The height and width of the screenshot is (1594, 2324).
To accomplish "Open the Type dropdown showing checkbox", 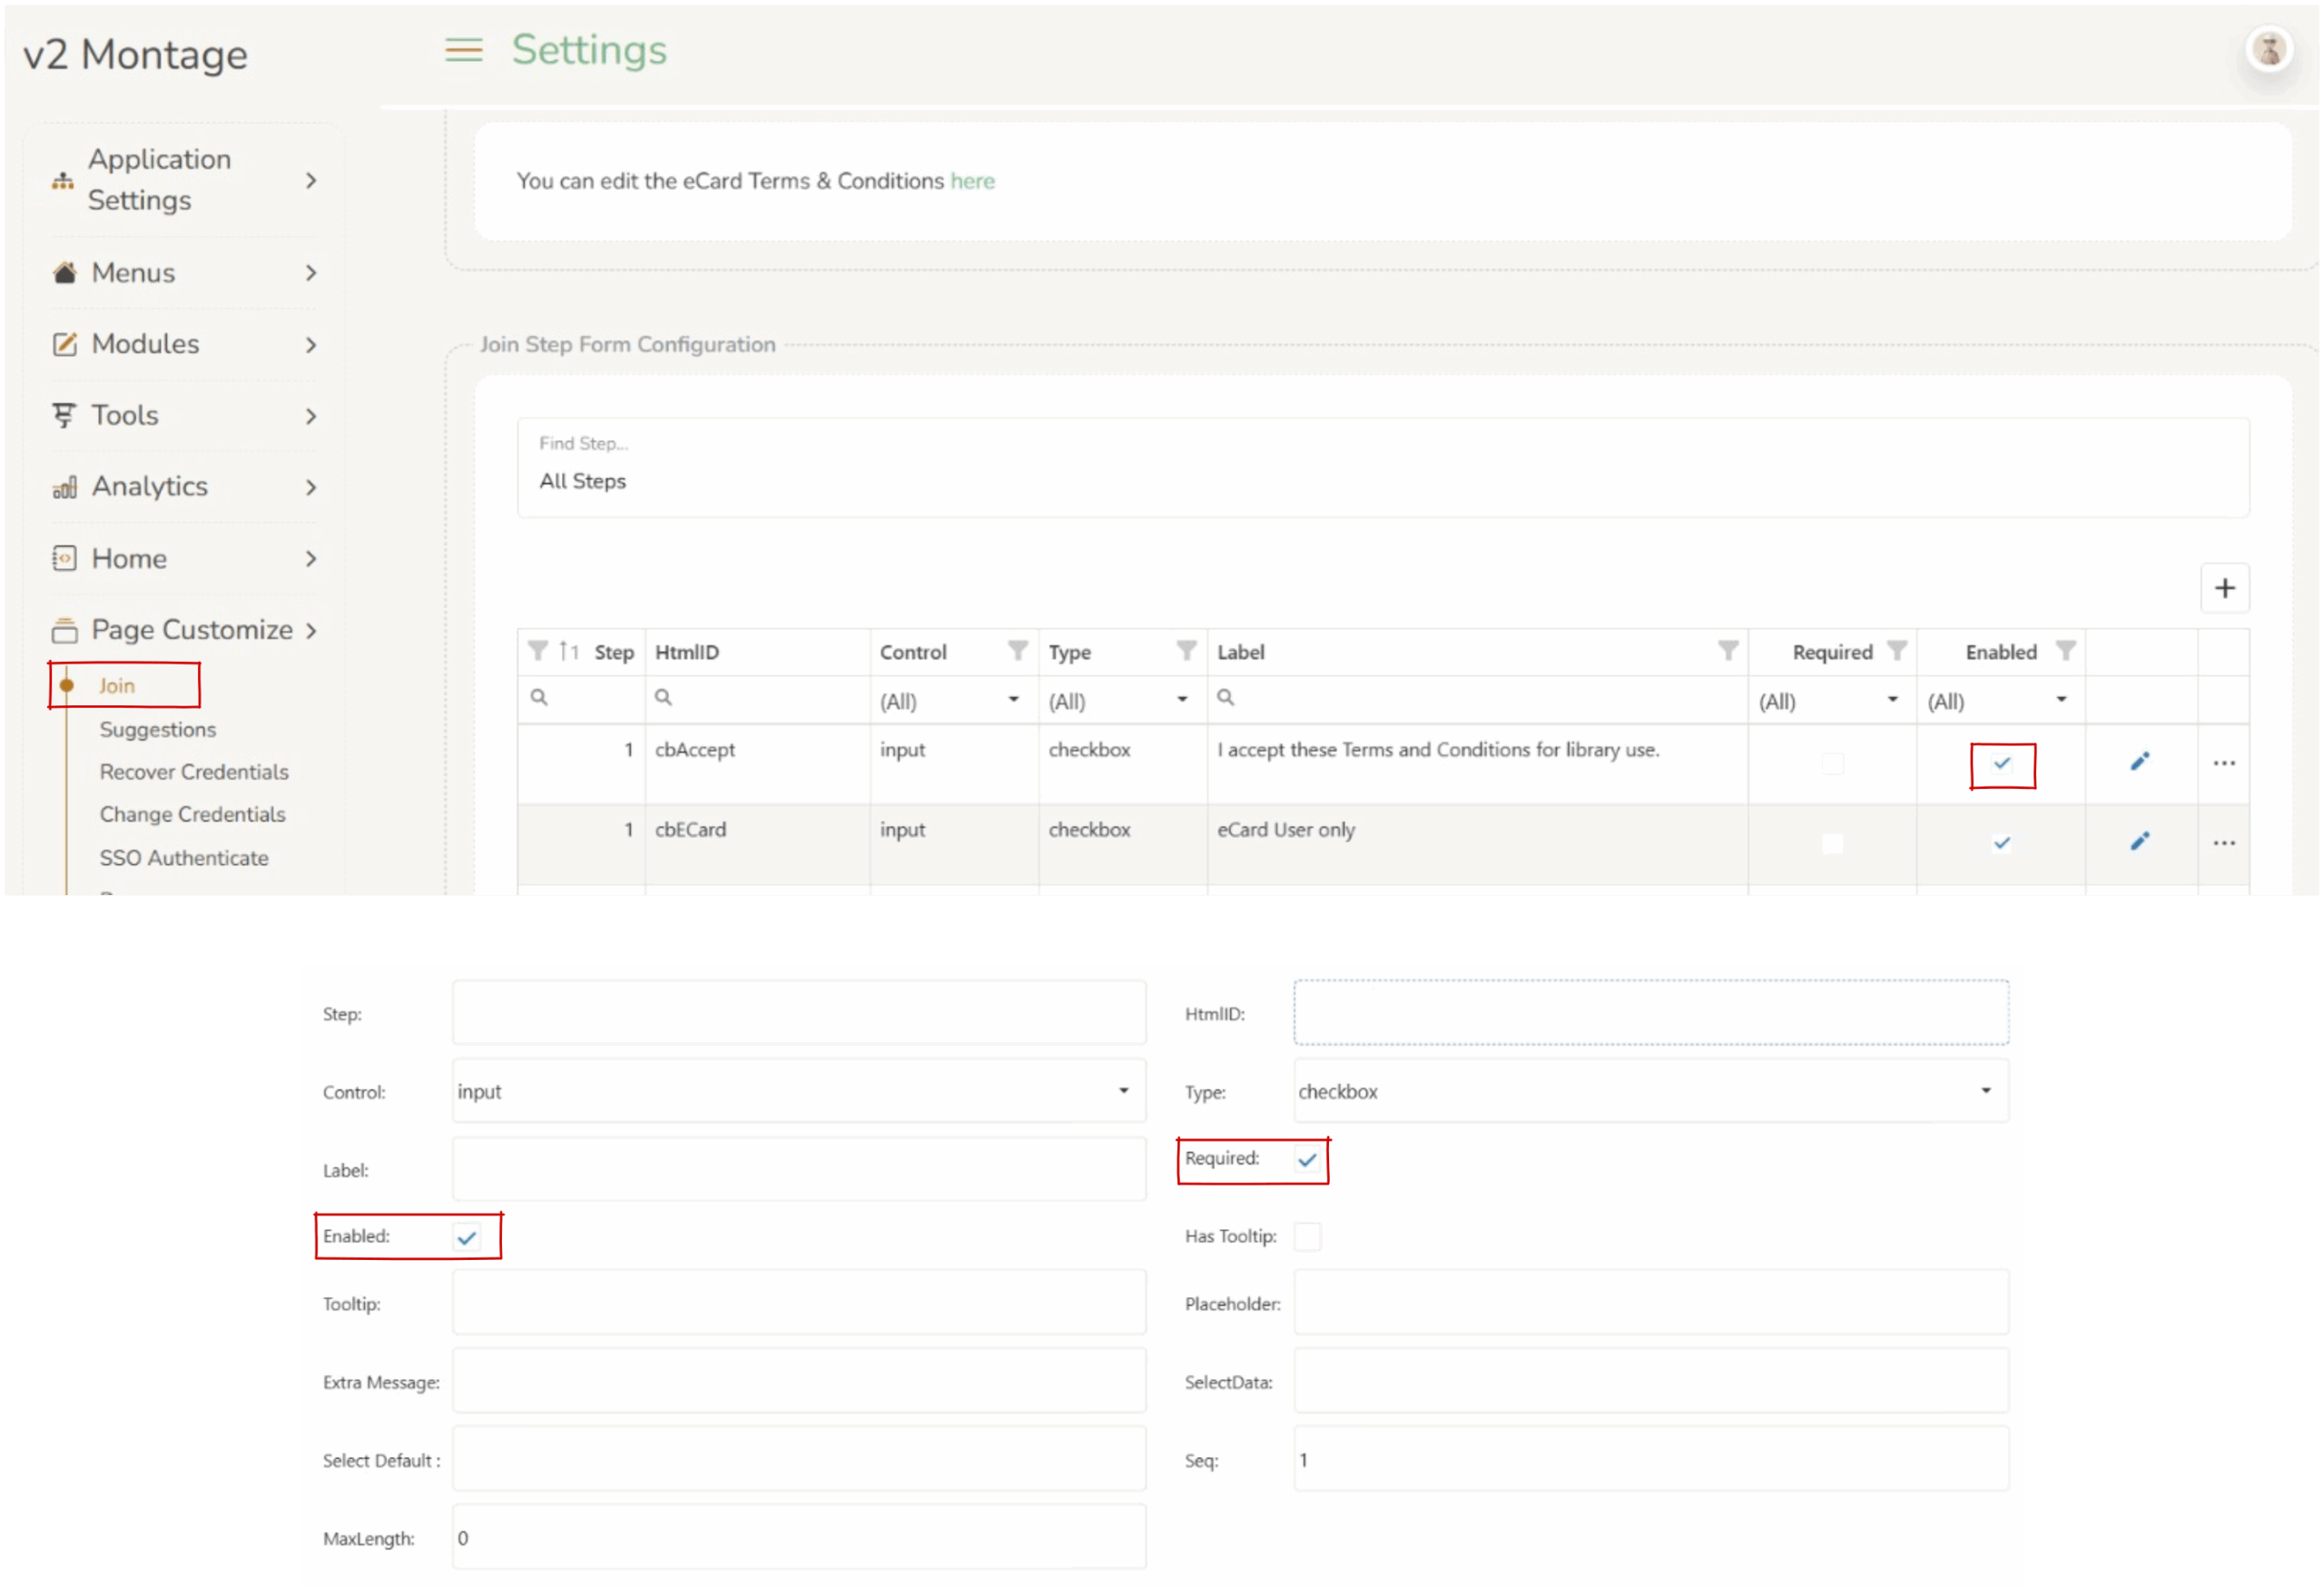I will point(1649,1091).
